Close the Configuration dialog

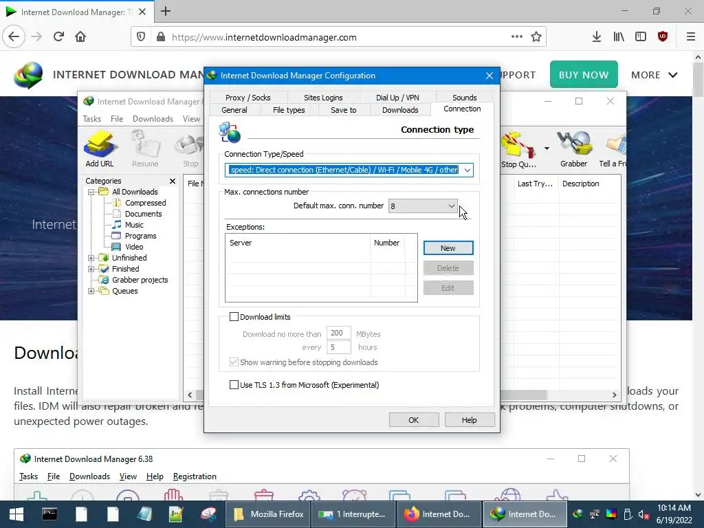pyautogui.click(x=489, y=76)
